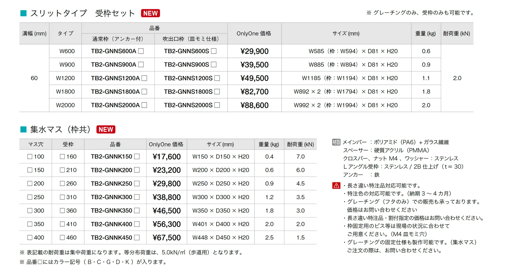Check the マス穴 100 checkbox
The image size is (507, 276).
click(x=30, y=157)
